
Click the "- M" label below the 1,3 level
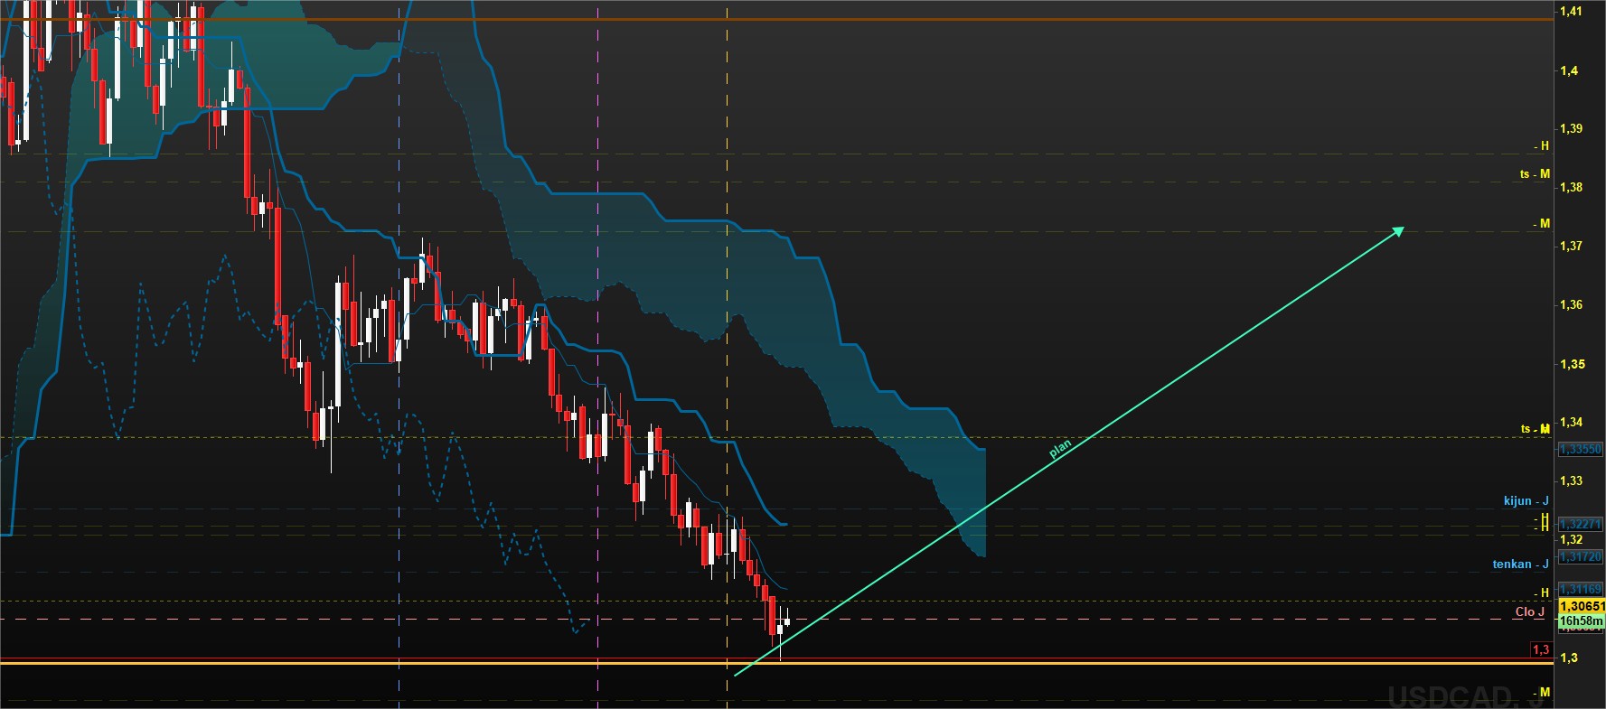coord(1542,693)
